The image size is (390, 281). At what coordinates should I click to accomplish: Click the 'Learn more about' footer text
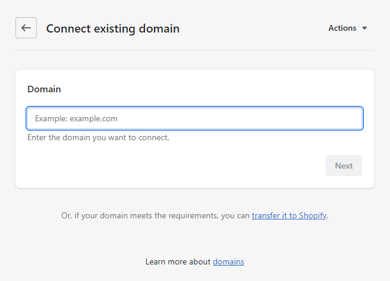(x=178, y=261)
